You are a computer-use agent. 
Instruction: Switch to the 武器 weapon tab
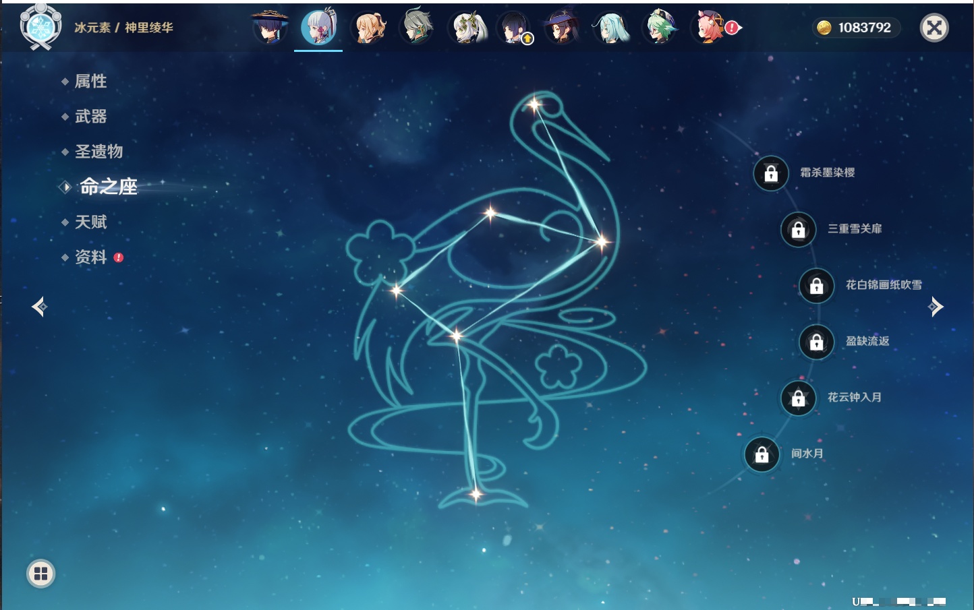point(90,117)
